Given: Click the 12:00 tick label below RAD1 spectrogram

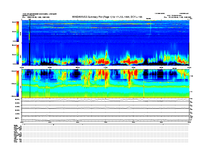Looking at the screenshot, I should [x=106, y=67].
